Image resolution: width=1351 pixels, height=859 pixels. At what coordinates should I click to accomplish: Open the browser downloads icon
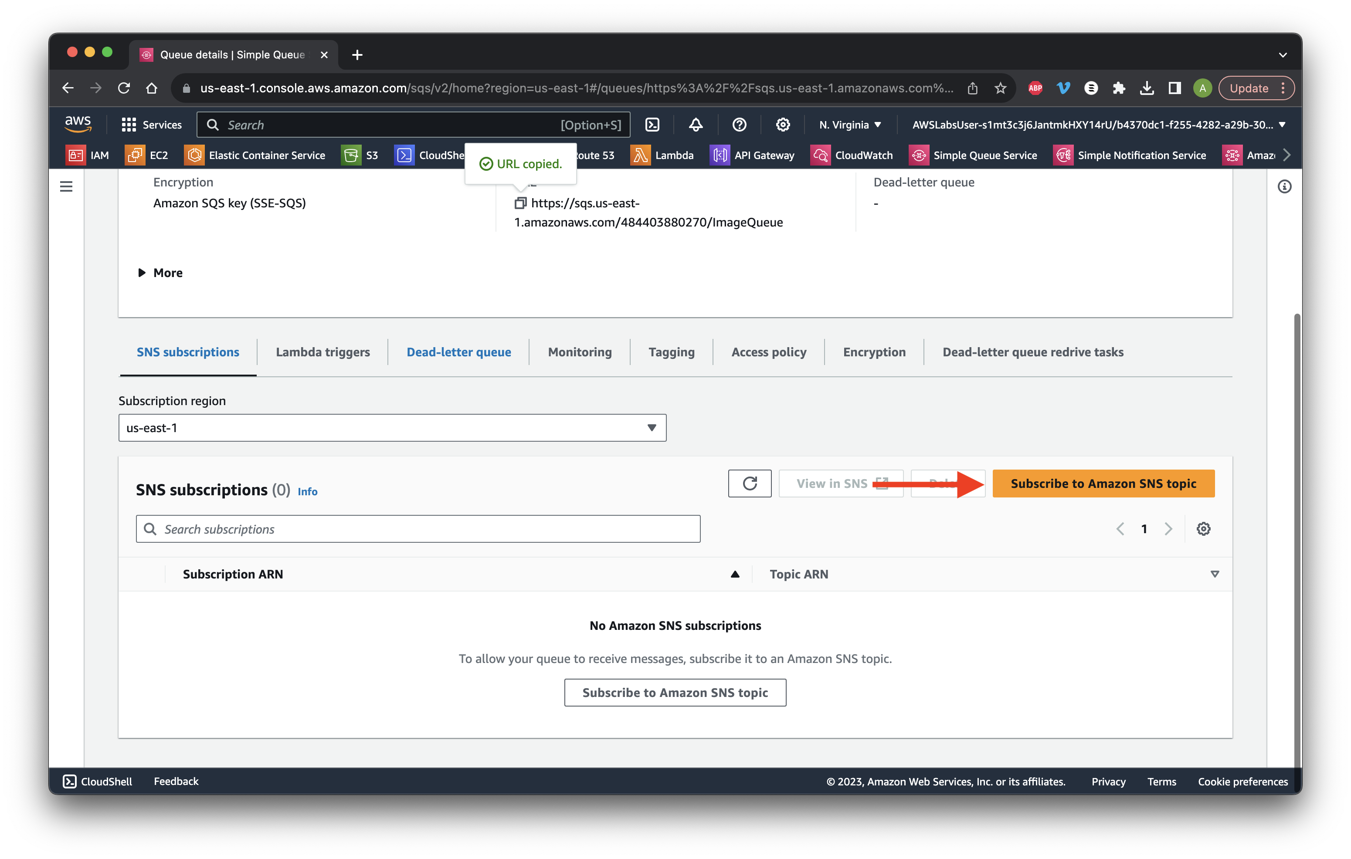coord(1146,88)
